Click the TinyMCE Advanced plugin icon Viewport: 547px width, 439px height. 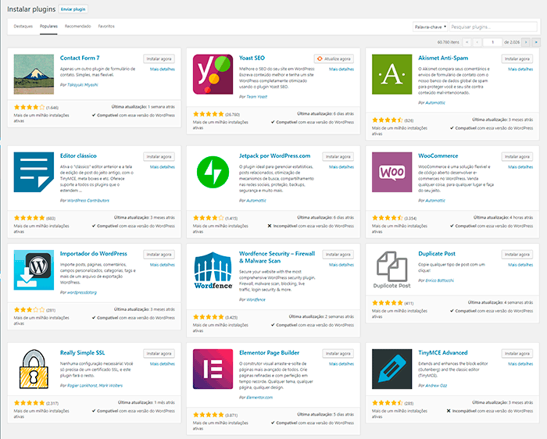pyautogui.click(x=391, y=369)
